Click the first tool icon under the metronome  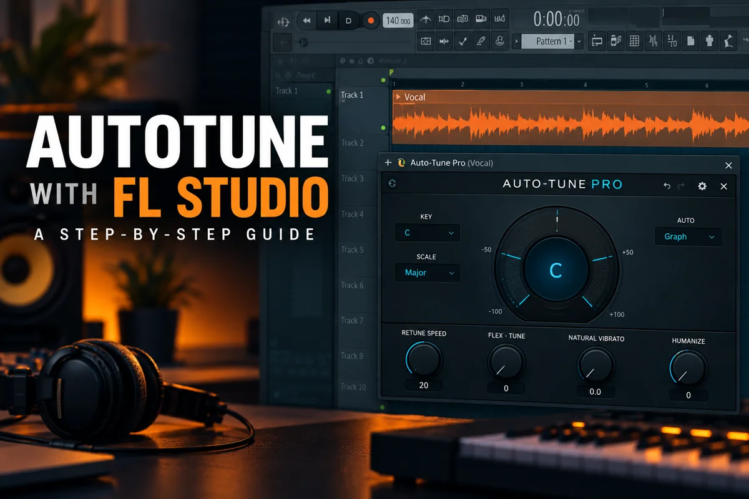click(426, 41)
